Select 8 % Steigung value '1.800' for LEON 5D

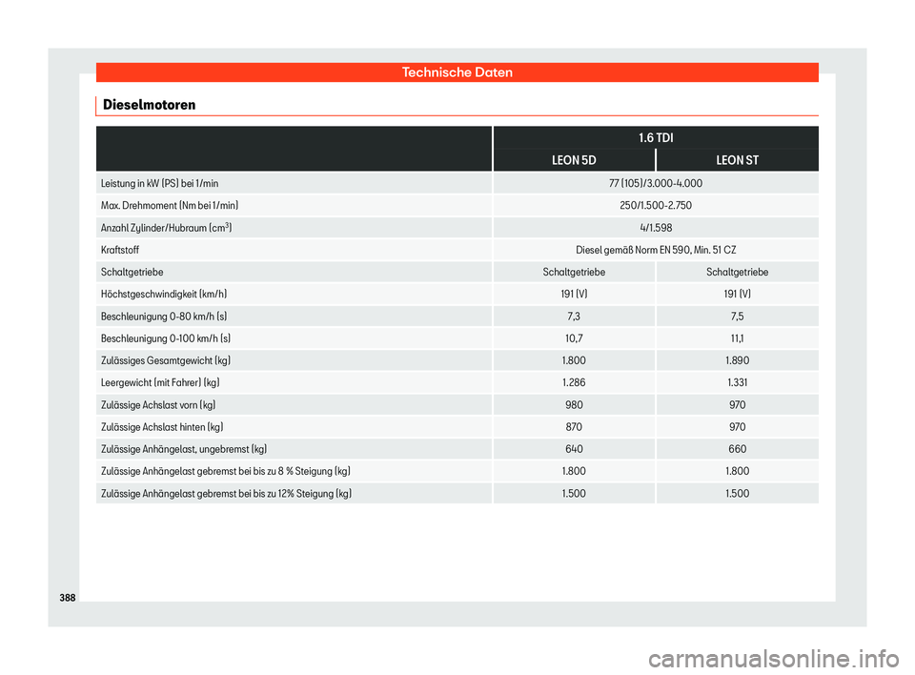(574, 471)
